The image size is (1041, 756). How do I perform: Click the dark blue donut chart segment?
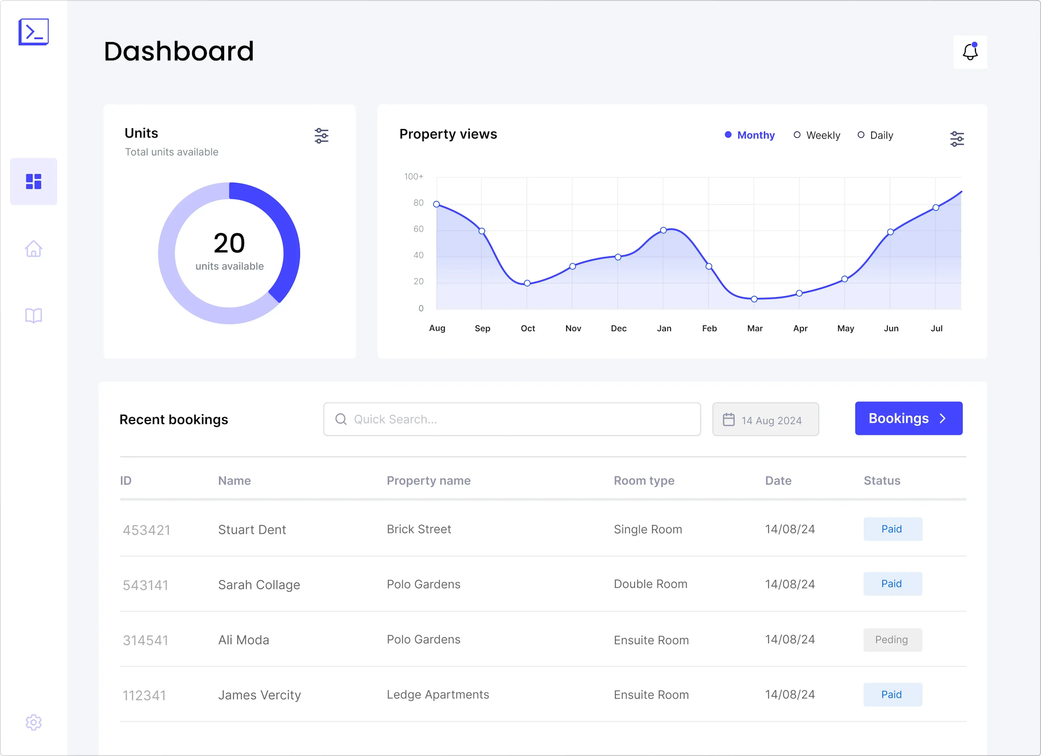point(290,239)
